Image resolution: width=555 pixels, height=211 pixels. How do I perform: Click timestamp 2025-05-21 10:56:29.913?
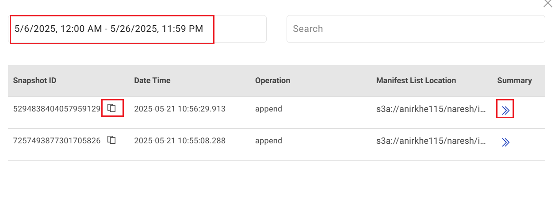(180, 109)
